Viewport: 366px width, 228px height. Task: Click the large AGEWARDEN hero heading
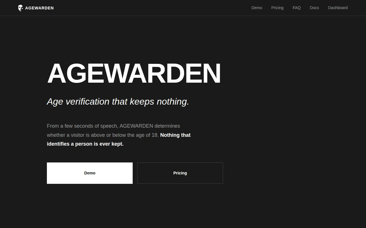(x=134, y=74)
